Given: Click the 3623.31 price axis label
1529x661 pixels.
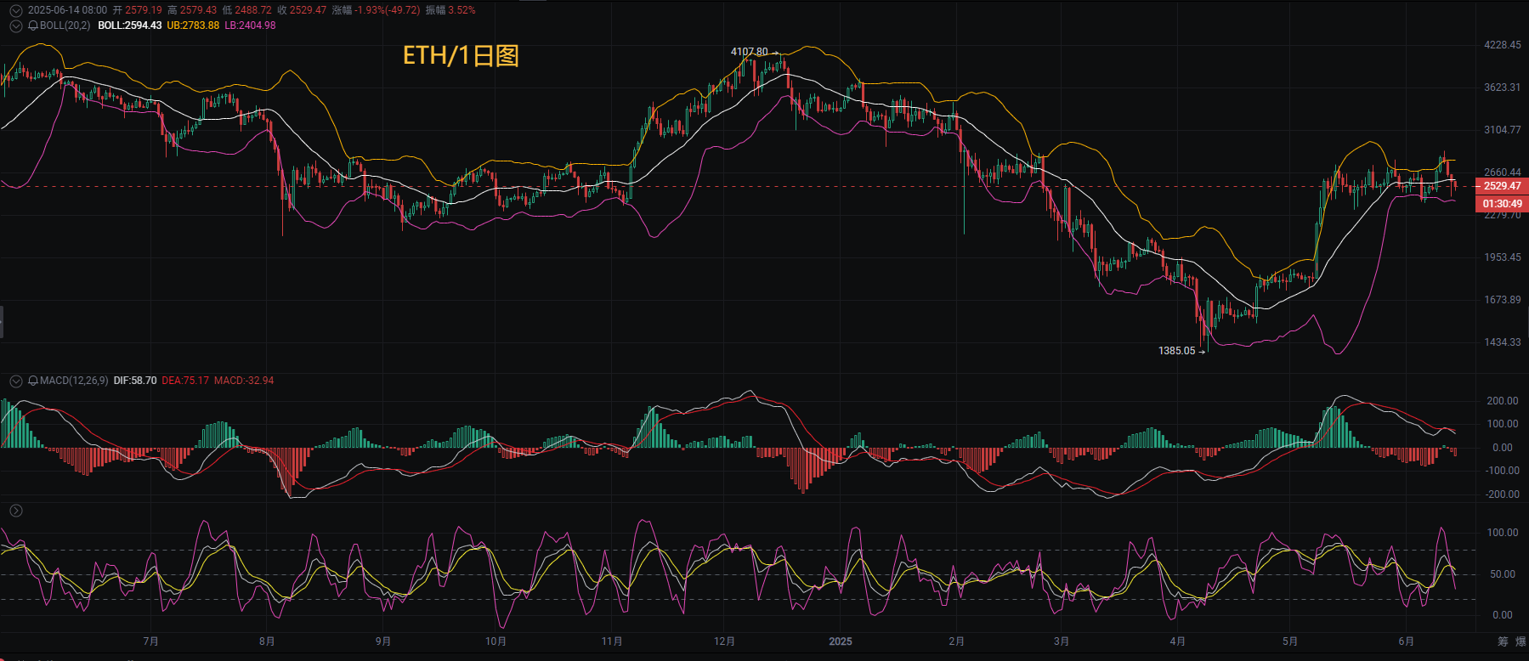Looking at the screenshot, I should tap(1503, 88).
